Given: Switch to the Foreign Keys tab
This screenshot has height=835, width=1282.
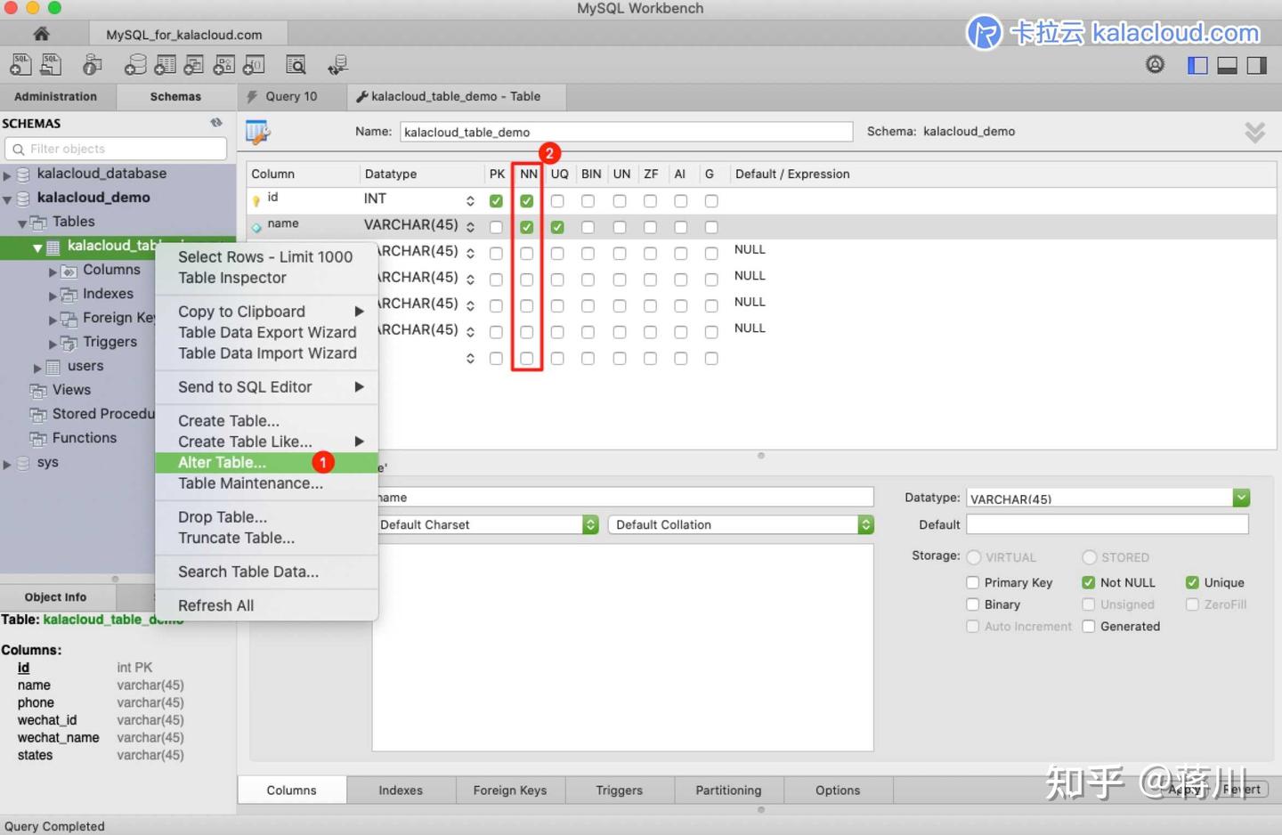Looking at the screenshot, I should pos(509,790).
